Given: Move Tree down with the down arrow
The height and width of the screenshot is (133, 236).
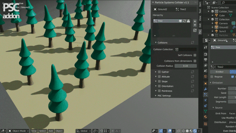Looking at the screenshot, I should tap(195, 25).
